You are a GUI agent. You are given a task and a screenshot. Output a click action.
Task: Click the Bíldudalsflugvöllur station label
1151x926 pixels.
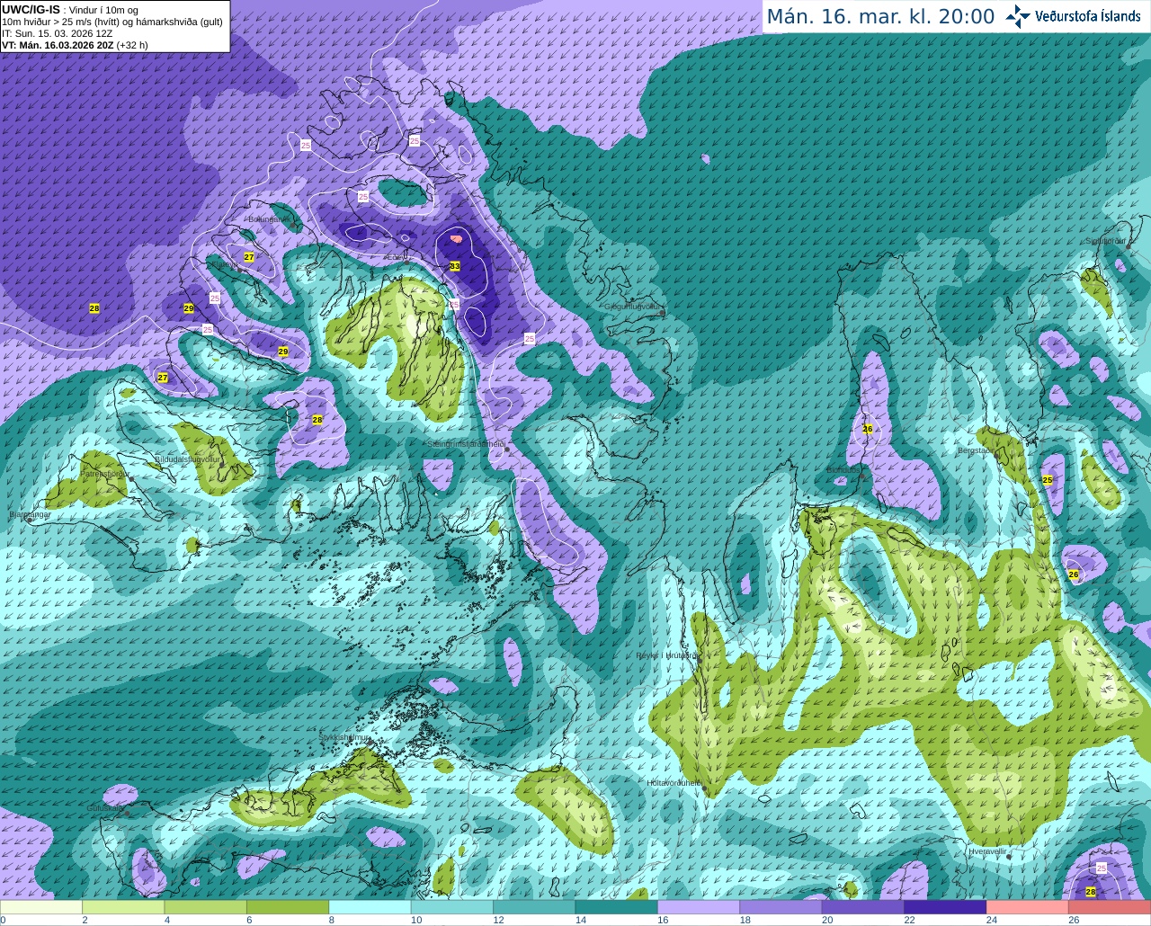187,459
